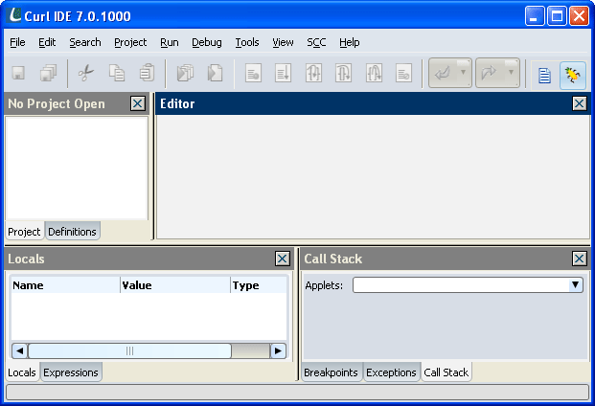
Task: Expand the back navigation arrow dropdown
Action: point(464,74)
